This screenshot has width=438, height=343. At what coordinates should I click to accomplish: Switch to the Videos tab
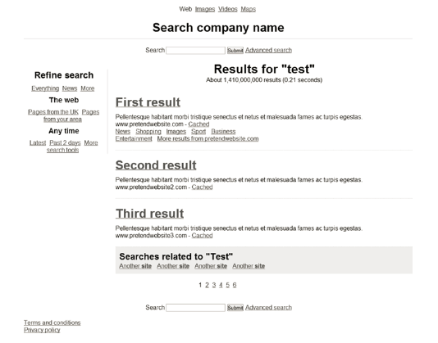pyautogui.click(x=228, y=9)
